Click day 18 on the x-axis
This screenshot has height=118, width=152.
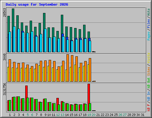point(85,115)
